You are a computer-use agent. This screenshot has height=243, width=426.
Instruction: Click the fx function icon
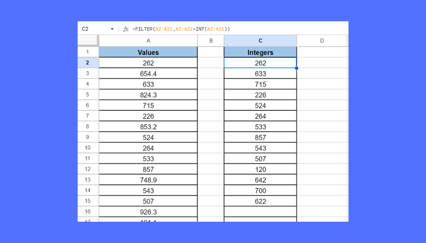coord(126,29)
